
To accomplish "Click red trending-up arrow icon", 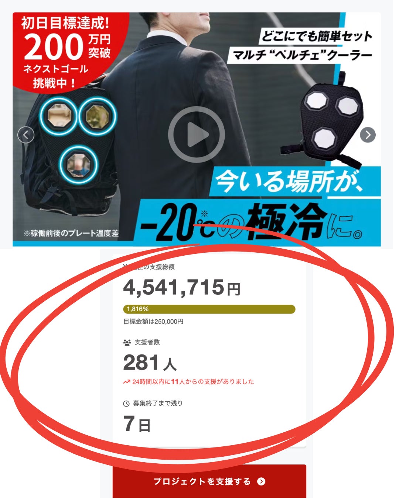I will [127, 382].
